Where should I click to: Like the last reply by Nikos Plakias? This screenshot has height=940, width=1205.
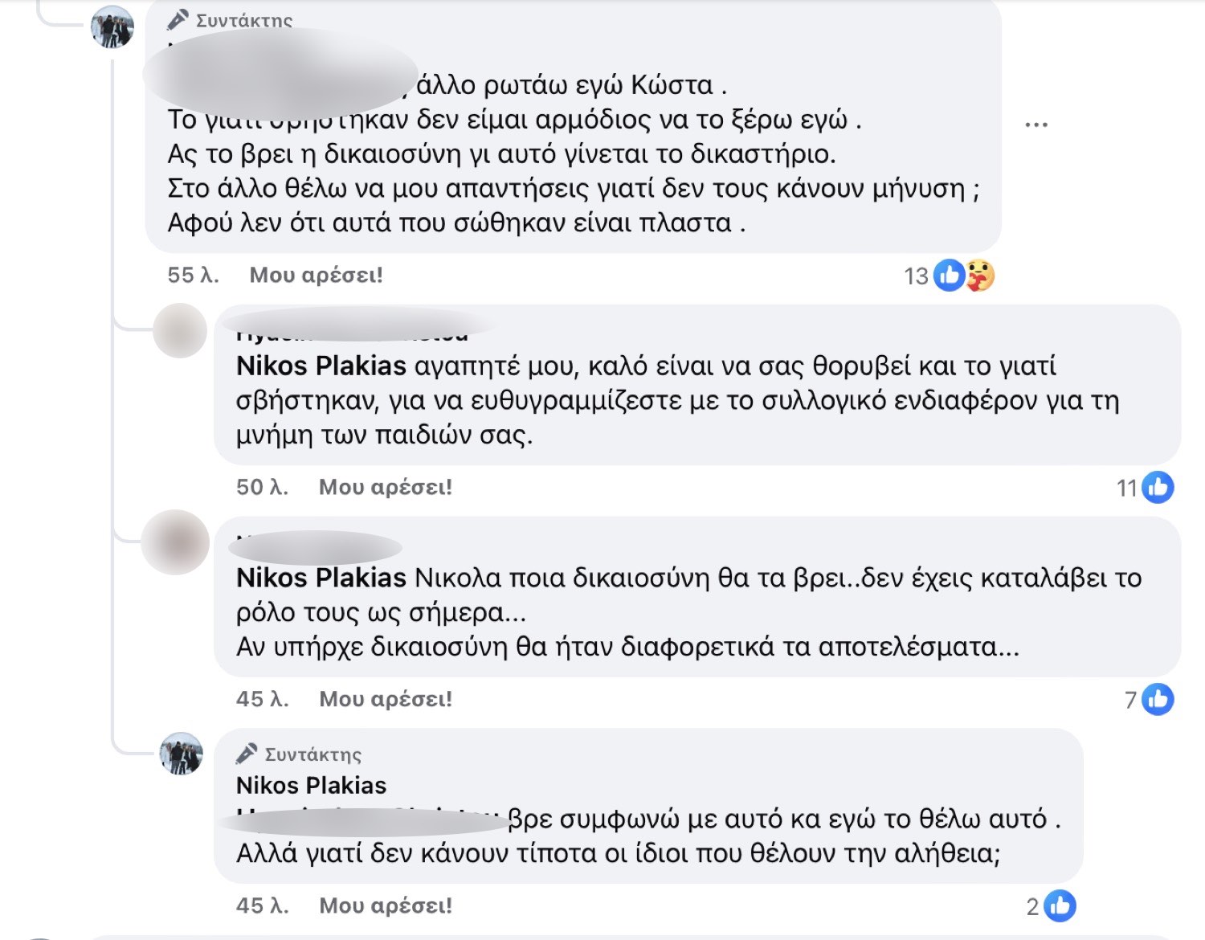point(386,906)
